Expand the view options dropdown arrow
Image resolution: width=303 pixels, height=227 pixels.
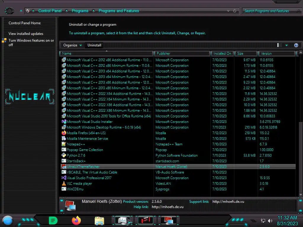tap(286, 45)
